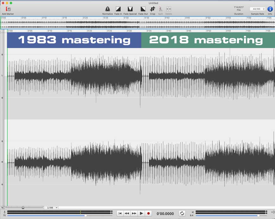Select the Crop tool
The height and width of the screenshot is (219, 275).
[x=152, y=9]
